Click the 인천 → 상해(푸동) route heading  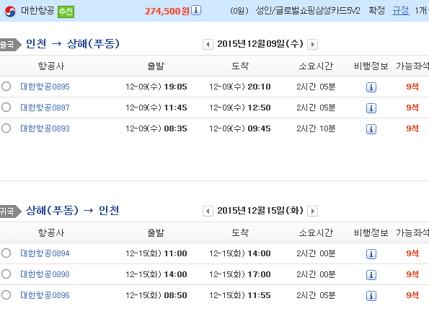pos(73,44)
